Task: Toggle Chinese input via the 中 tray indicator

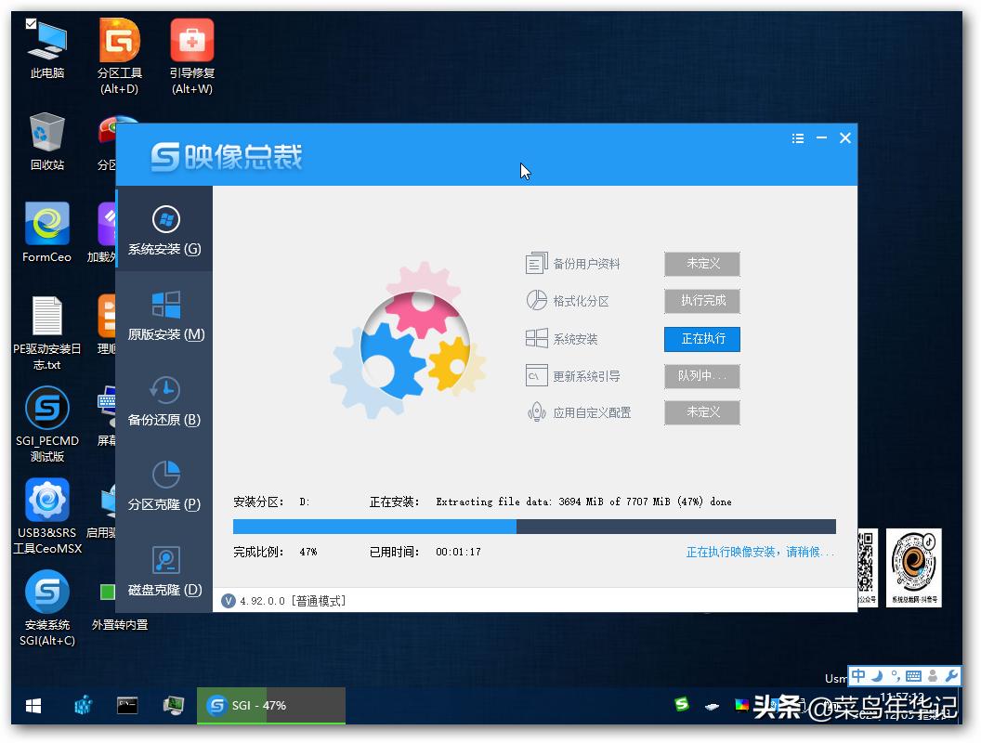Action: pos(858,675)
